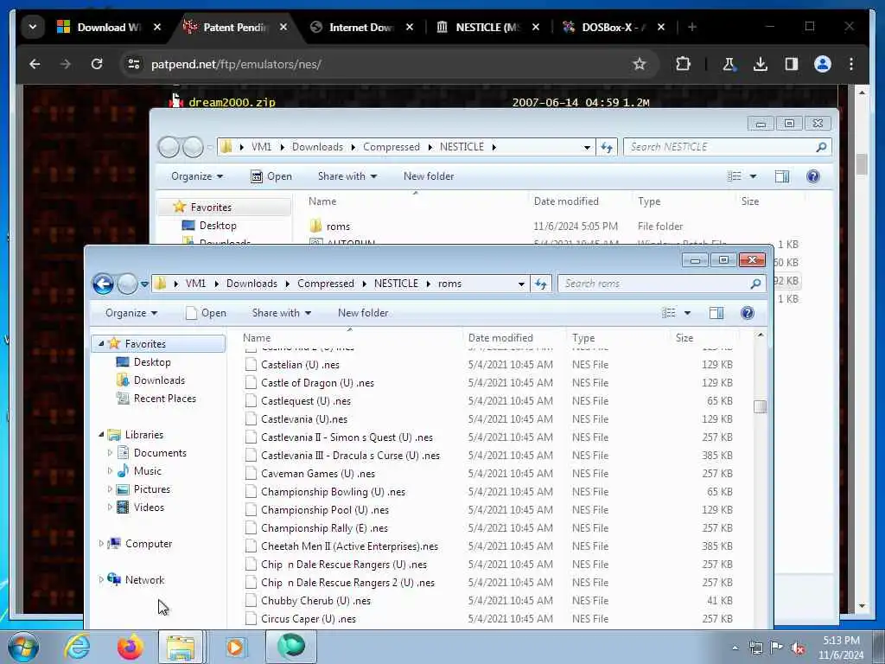Select Caveman Games (U) .nes file icon
This screenshot has height=664, width=885.
click(x=251, y=474)
